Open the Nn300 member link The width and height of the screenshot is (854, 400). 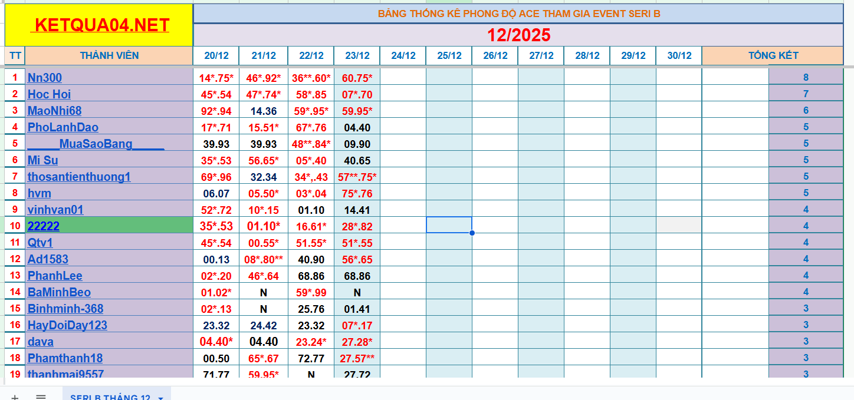(45, 78)
